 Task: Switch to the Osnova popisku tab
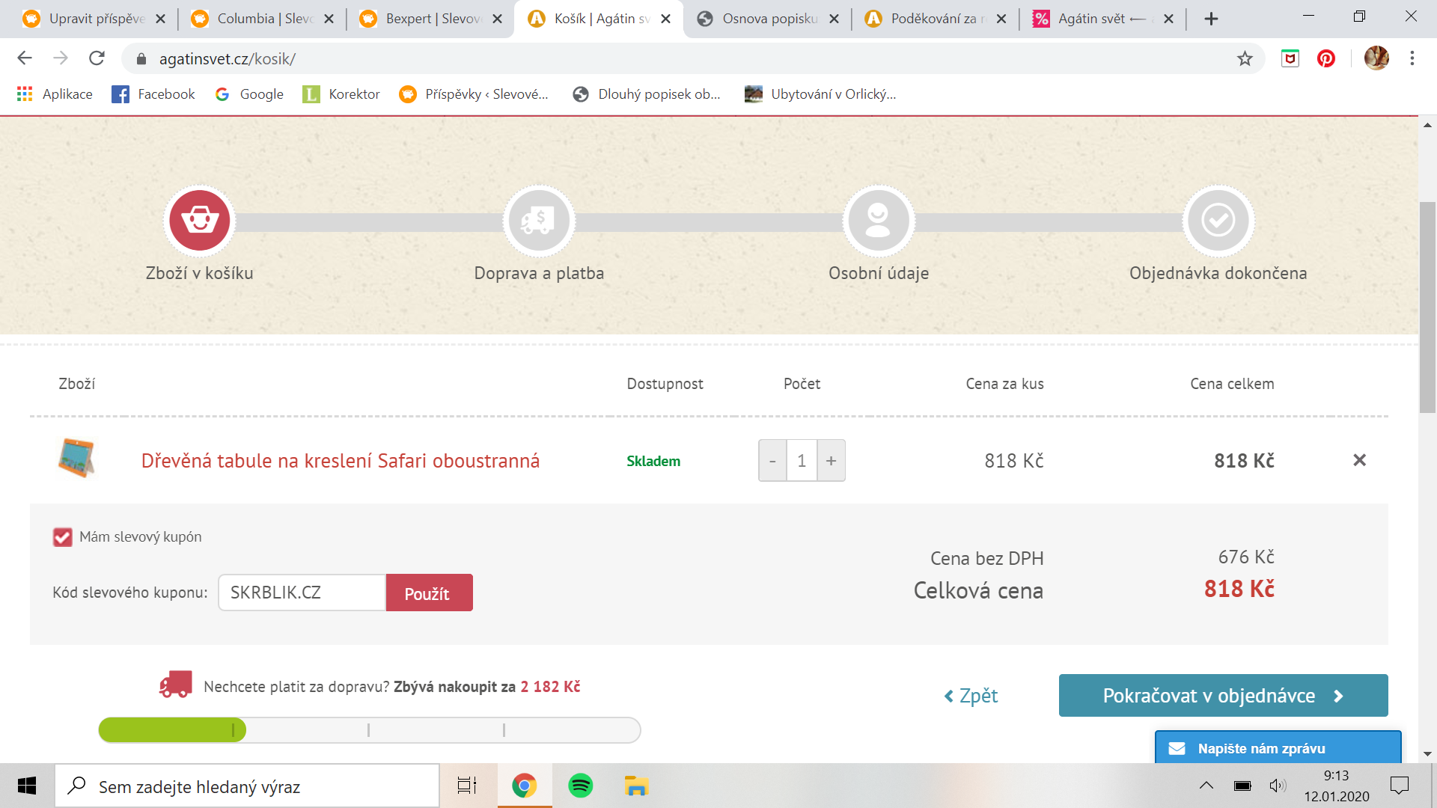[767, 19]
